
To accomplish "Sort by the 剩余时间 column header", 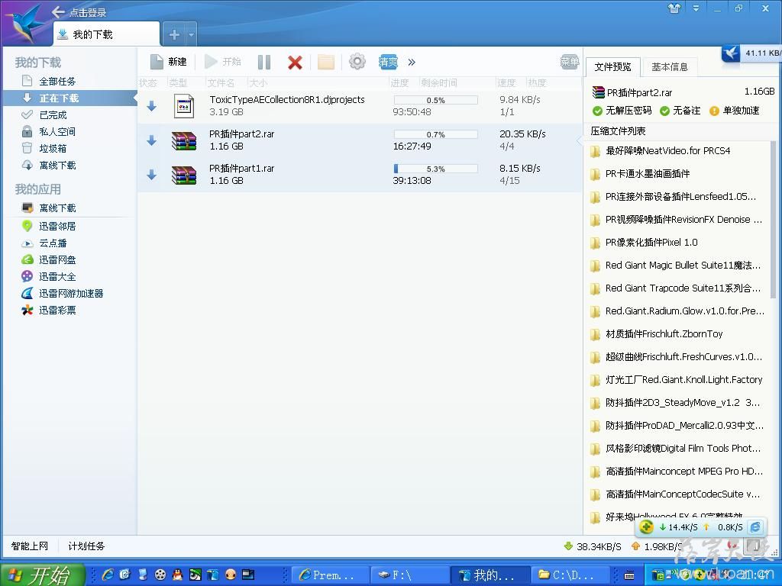I will click(438, 82).
